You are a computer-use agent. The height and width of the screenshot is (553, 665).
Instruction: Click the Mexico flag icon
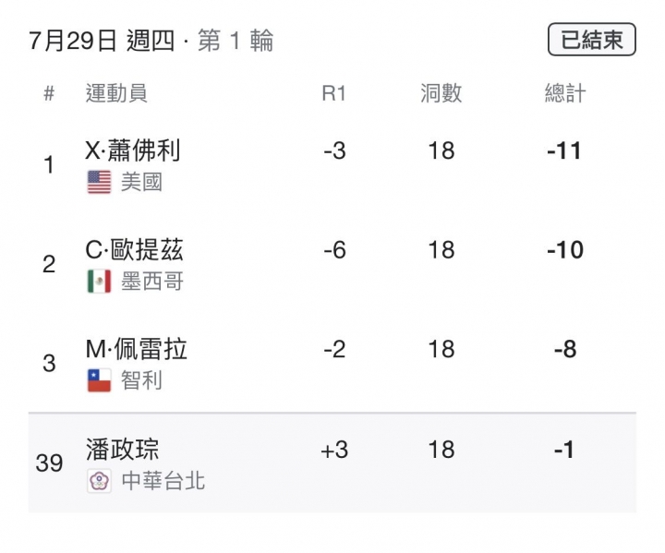click(99, 282)
